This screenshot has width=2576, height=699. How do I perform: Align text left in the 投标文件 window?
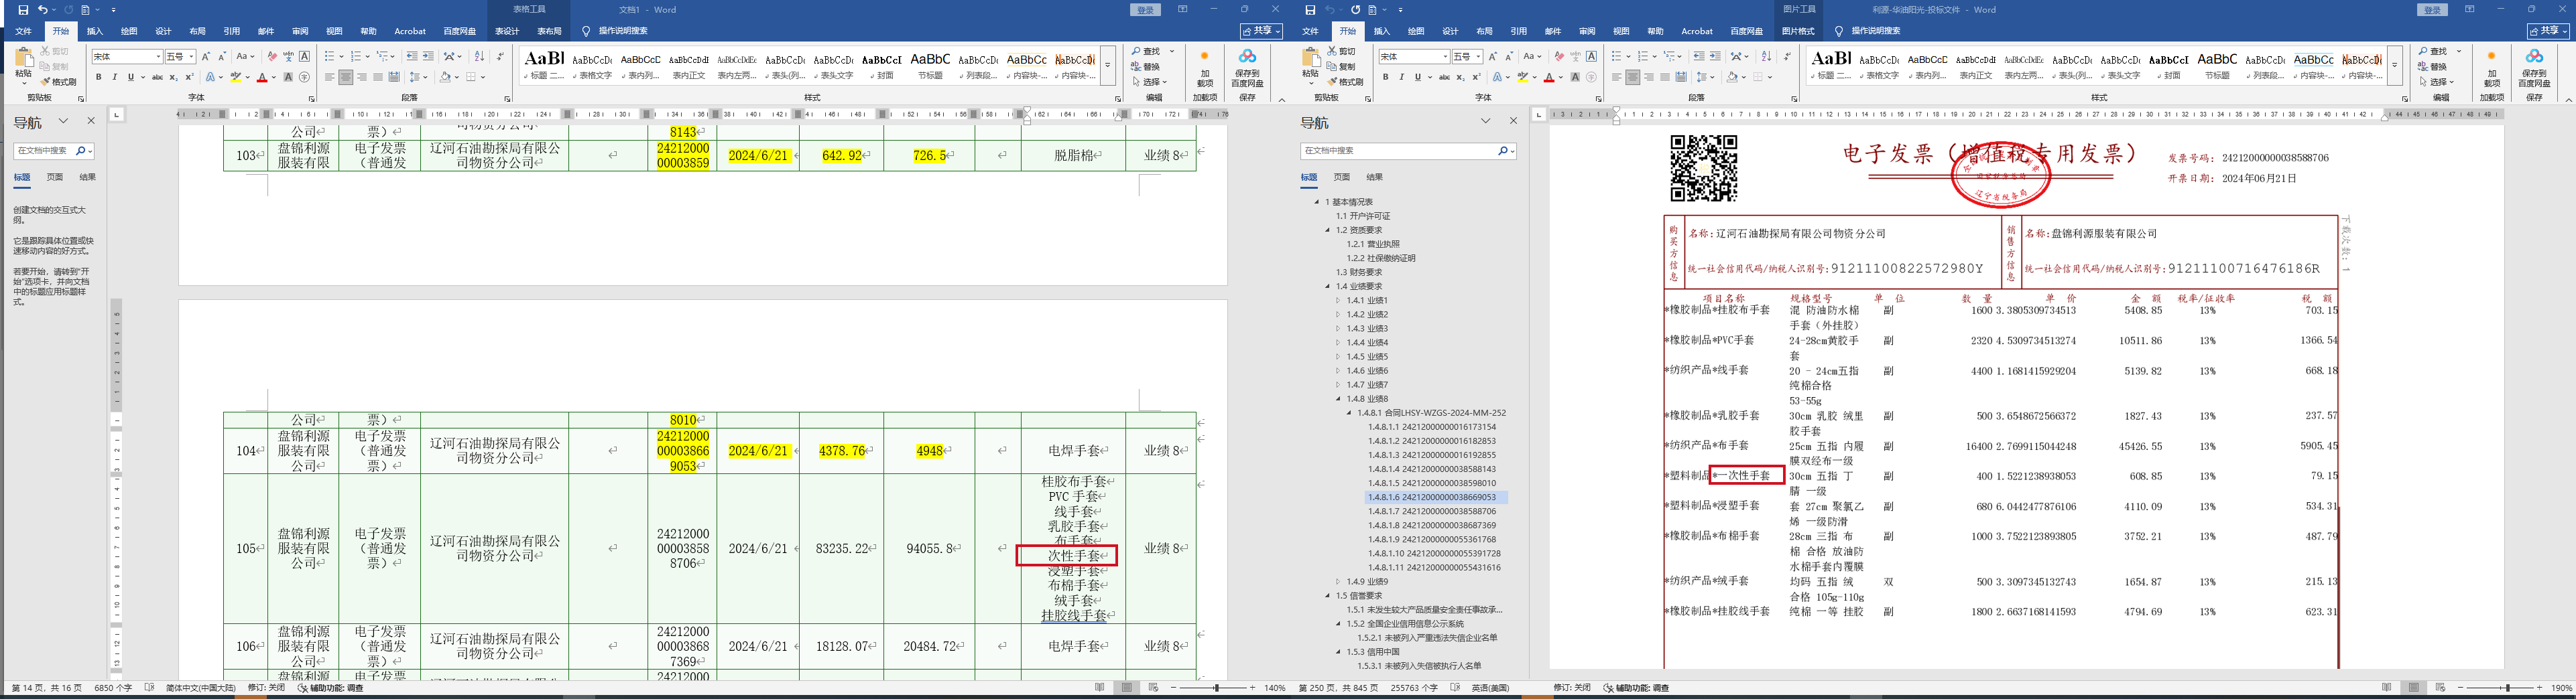(x=1616, y=77)
